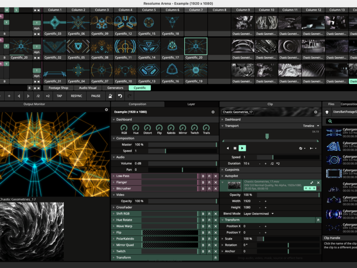Click the undo arrow in the toolbar
This screenshot has width=357, height=268.
point(120,96)
